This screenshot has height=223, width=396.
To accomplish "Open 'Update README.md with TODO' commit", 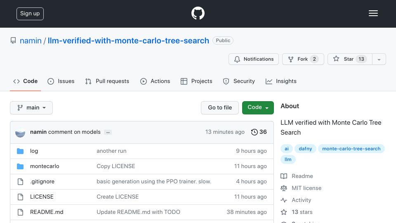I will [139, 212].
